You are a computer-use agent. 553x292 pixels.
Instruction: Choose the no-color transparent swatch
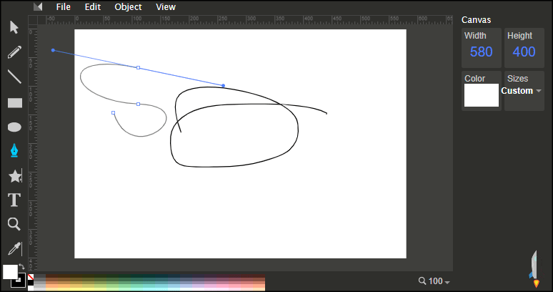(x=31, y=277)
